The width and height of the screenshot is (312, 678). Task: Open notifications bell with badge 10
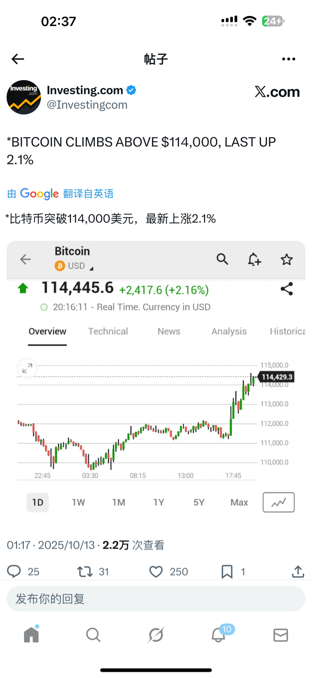click(219, 634)
